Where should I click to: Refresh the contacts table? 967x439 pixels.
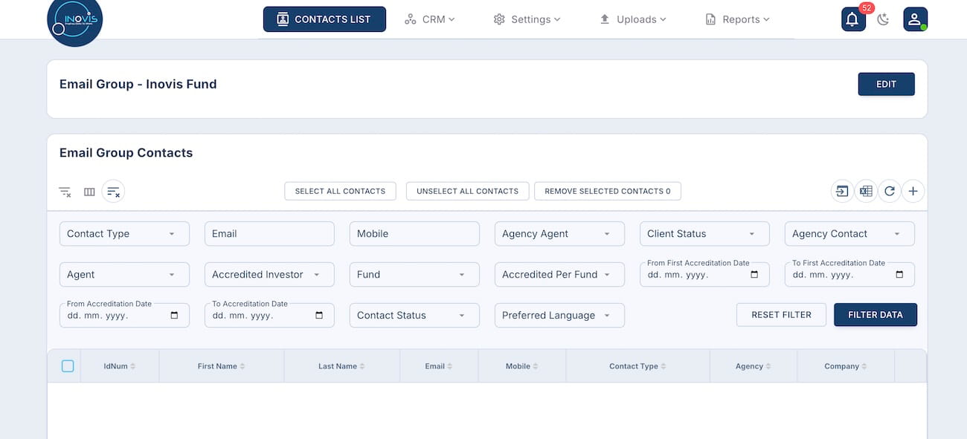tap(890, 192)
